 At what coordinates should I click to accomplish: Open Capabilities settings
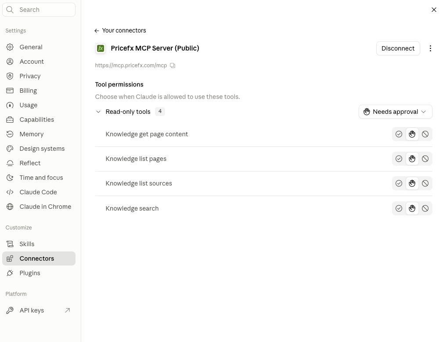[x=39, y=120]
